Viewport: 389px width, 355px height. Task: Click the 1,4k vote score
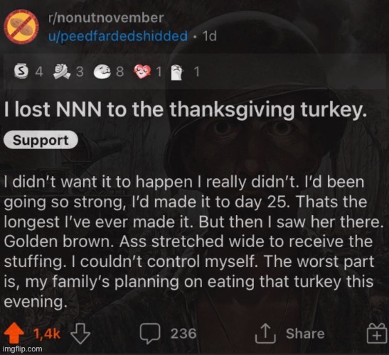[x=47, y=334]
